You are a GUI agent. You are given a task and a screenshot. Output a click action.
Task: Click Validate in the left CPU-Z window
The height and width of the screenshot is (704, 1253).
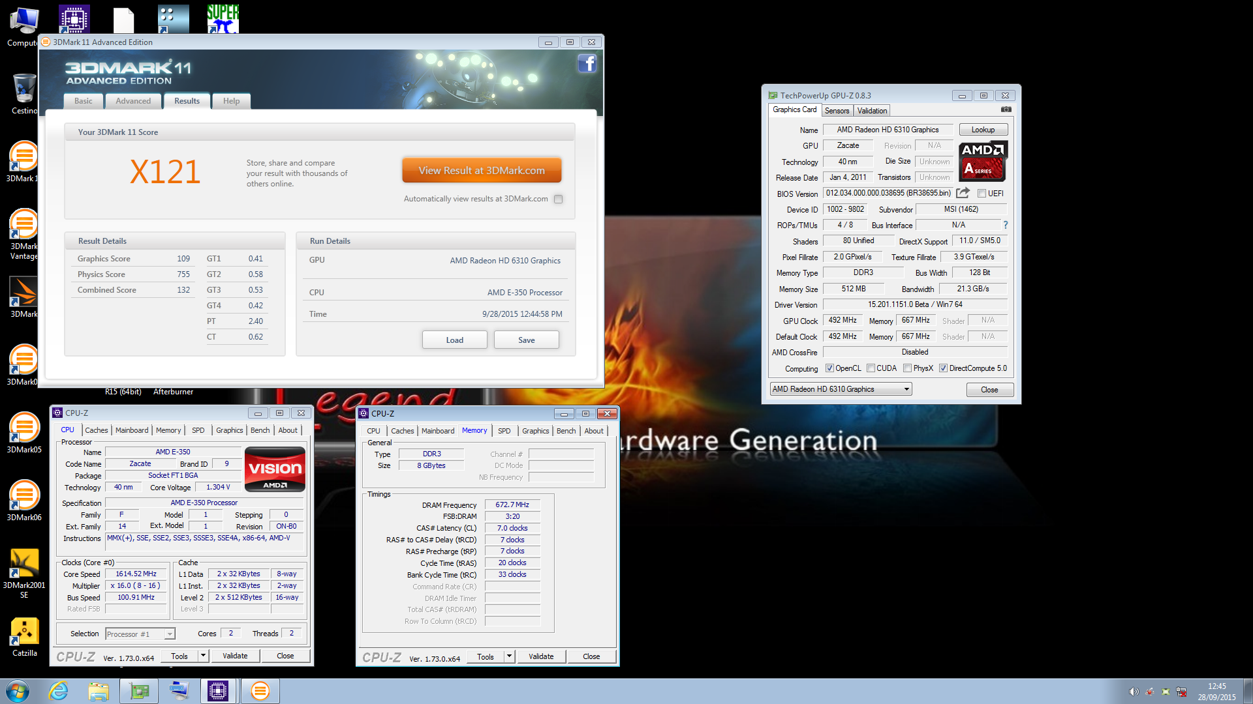pyautogui.click(x=235, y=656)
